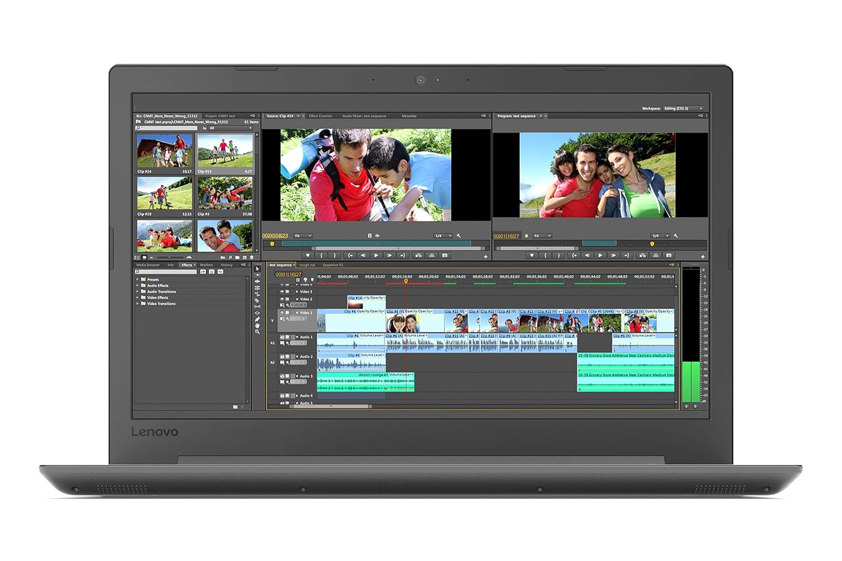Choose the Selection arrow tool
Image resolution: width=842 pixels, height=561 pixels.
click(x=257, y=269)
